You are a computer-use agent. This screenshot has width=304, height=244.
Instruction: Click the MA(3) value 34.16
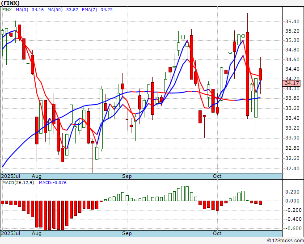pos(38,9)
